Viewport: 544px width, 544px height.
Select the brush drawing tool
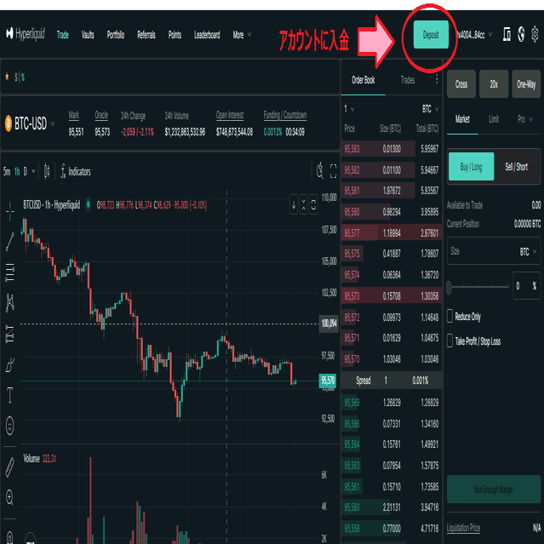(10, 364)
